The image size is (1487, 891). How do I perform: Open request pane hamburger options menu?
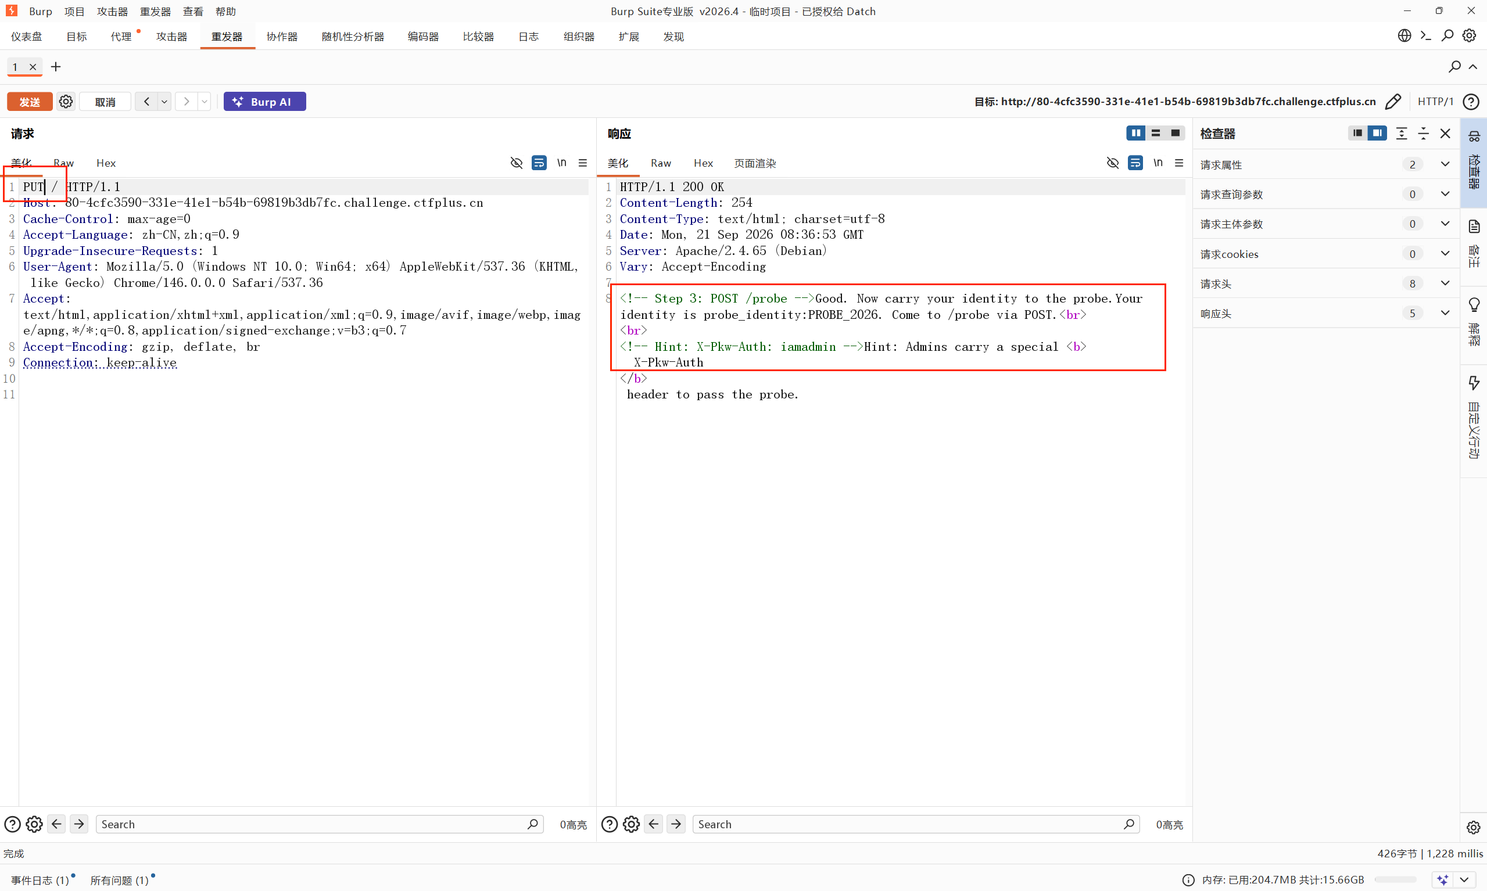[583, 163]
